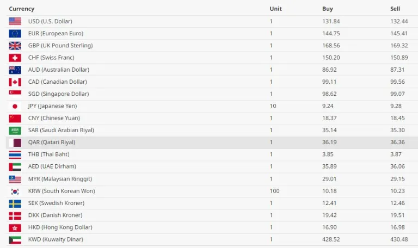Viewport: 418px width, 248px height.
Task: Click the MYR (Malaysian Ringgit) label
Action: coord(60,179)
